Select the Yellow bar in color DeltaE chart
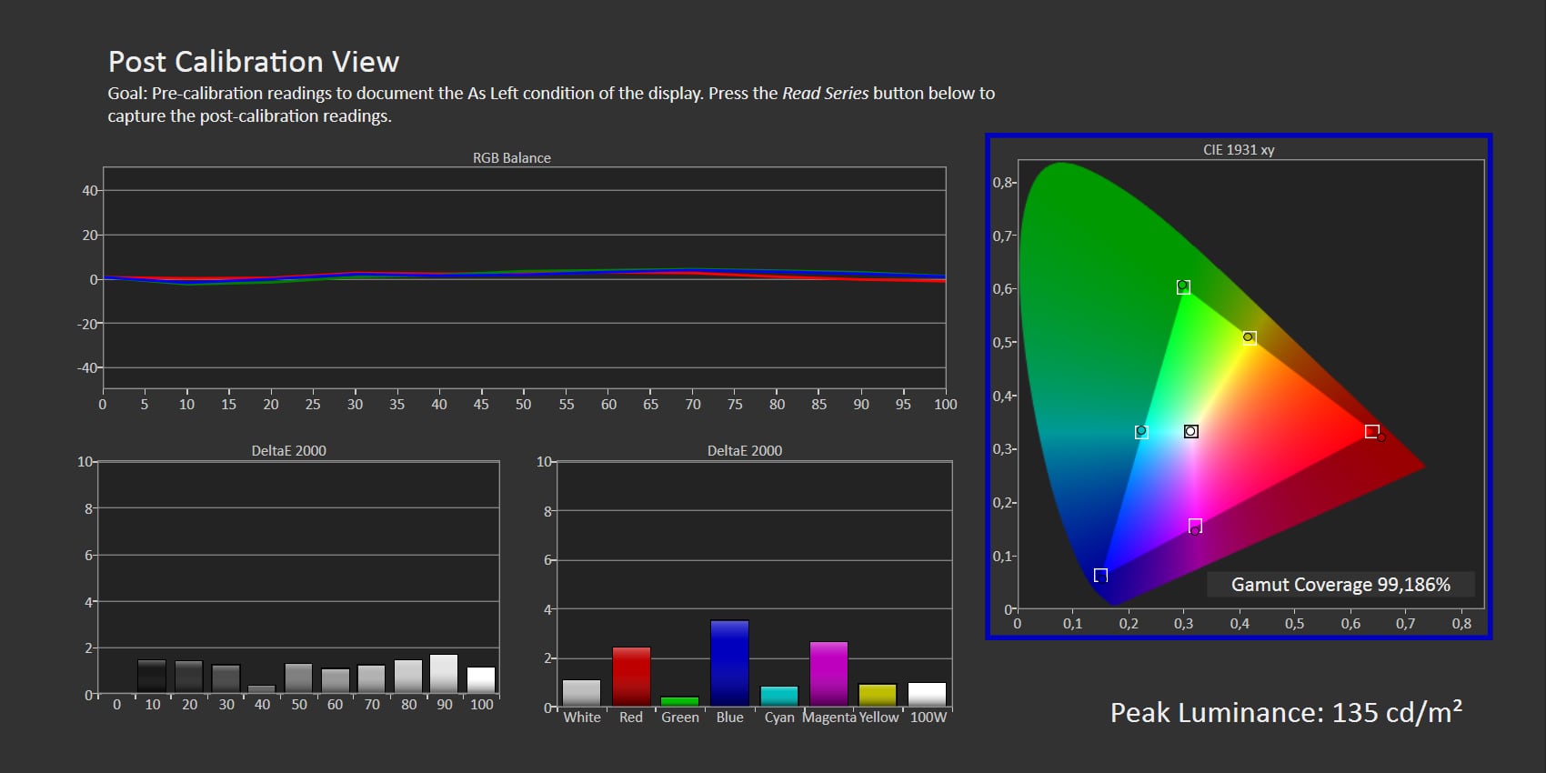This screenshot has width=1546, height=773. click(878, 695)
